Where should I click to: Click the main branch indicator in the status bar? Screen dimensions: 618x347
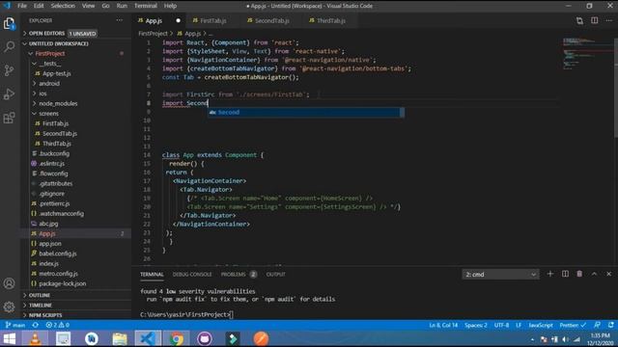click(x=15, y=325)
